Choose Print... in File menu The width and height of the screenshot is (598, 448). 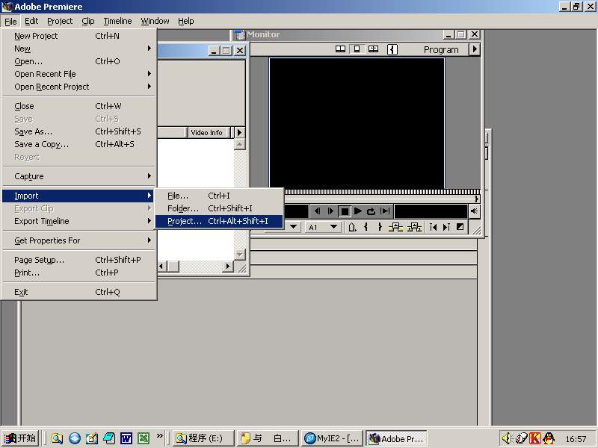tap(79, 273)
